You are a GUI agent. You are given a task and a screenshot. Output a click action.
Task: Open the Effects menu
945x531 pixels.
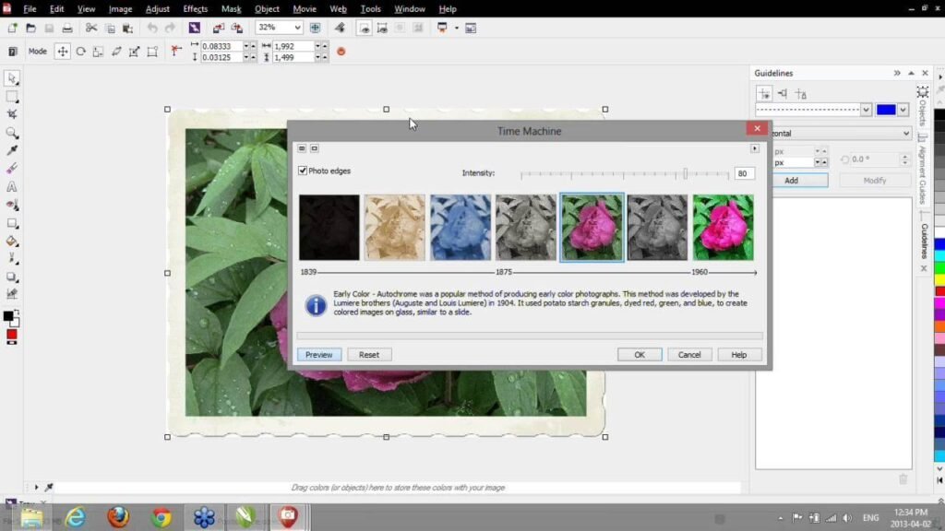pos(196,9)
